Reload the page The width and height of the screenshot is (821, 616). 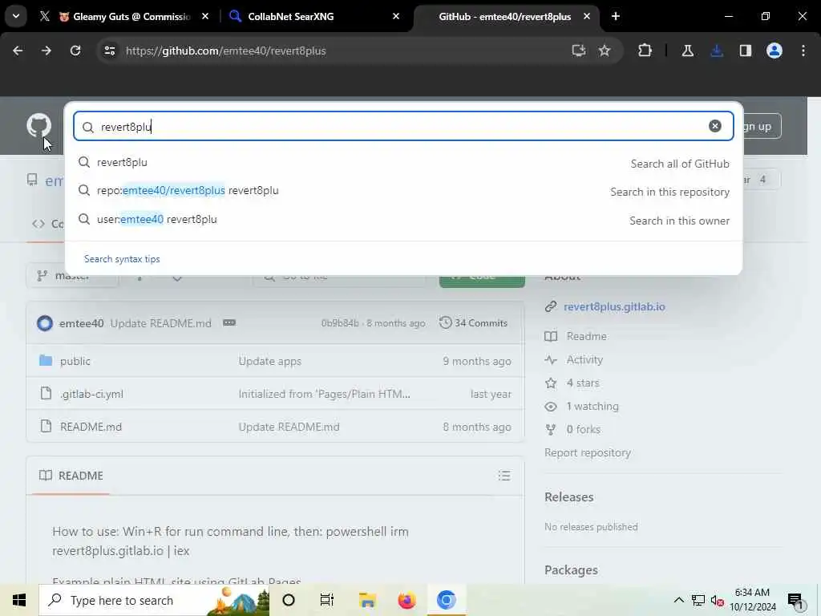click(x=75, y=51)
